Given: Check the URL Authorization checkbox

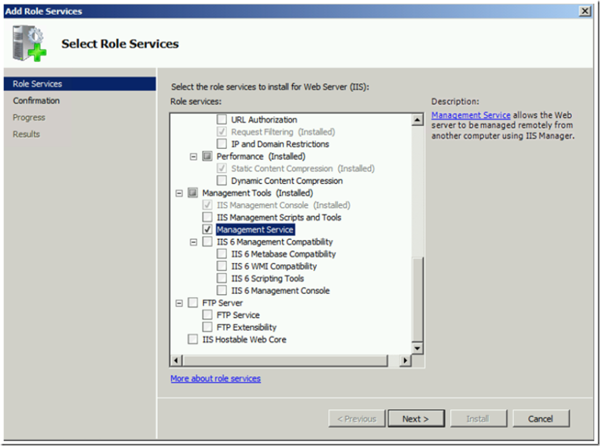Looking at the screenshot, I should [x=221, y=119].
